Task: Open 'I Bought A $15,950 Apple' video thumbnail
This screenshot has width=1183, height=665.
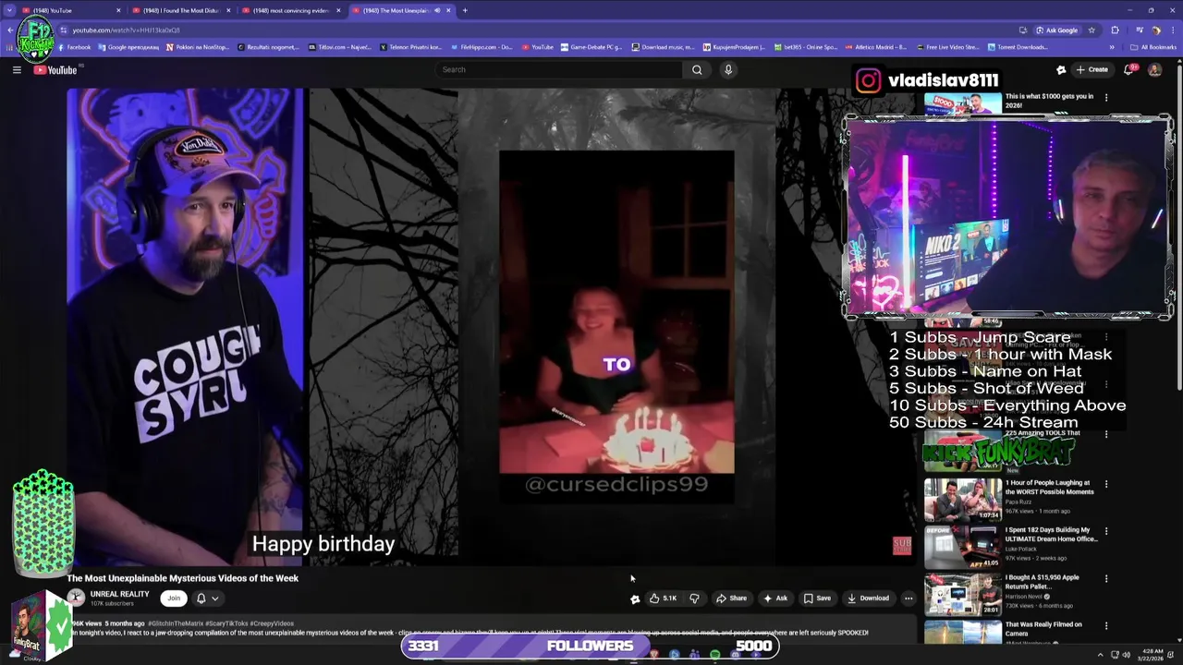Action: click(x=962, y=595)
